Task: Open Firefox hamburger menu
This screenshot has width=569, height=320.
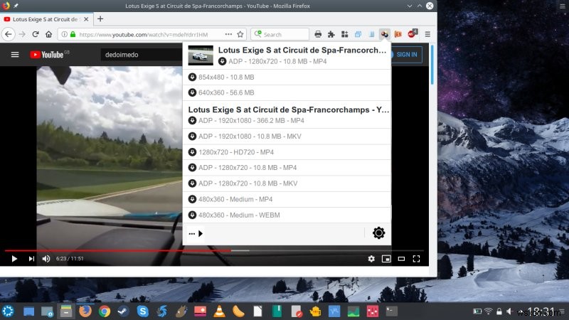Action: pos(427,34)
